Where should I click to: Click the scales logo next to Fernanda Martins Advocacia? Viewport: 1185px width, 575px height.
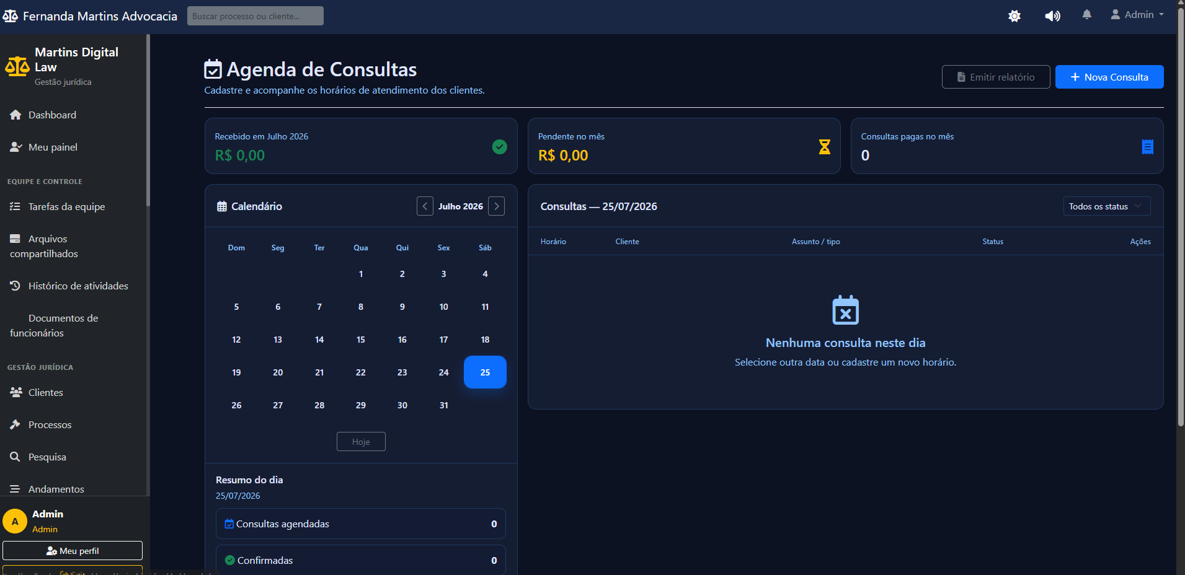(10, 16)
